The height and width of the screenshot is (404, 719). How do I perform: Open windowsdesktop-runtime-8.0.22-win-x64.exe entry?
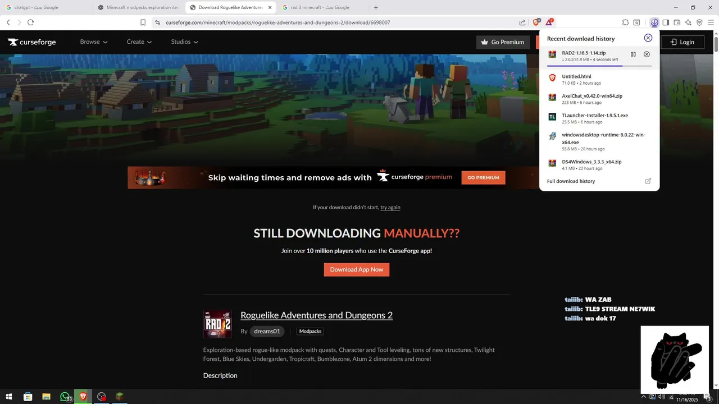599,141
